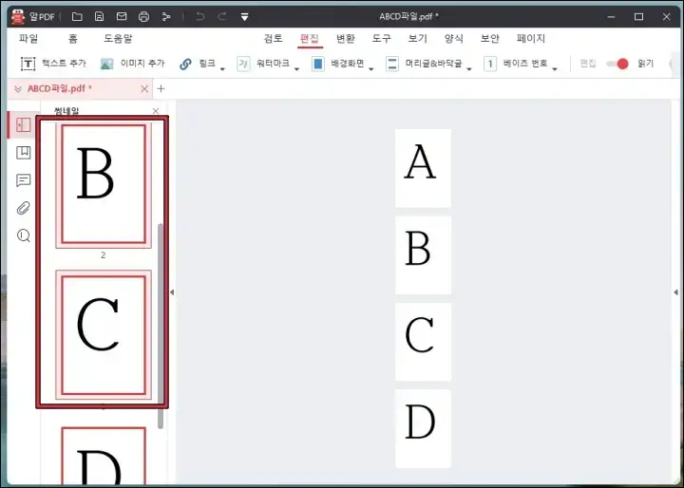Expand the Bates number dropdown arrow

[555, 69]
